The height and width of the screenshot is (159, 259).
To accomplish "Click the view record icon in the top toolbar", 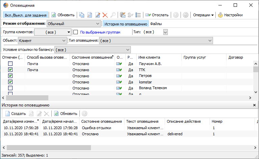I will point(90,15).
